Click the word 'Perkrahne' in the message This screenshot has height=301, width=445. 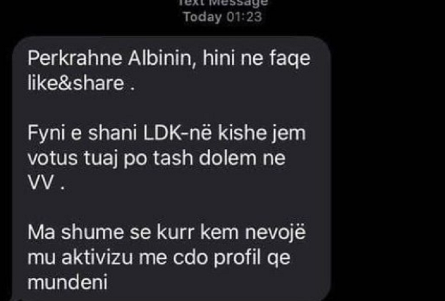point(75,59)
